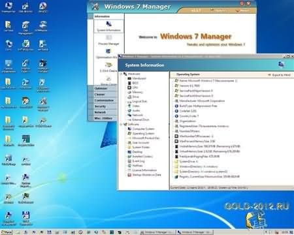Select License Information in the software tree

(142, 170)
